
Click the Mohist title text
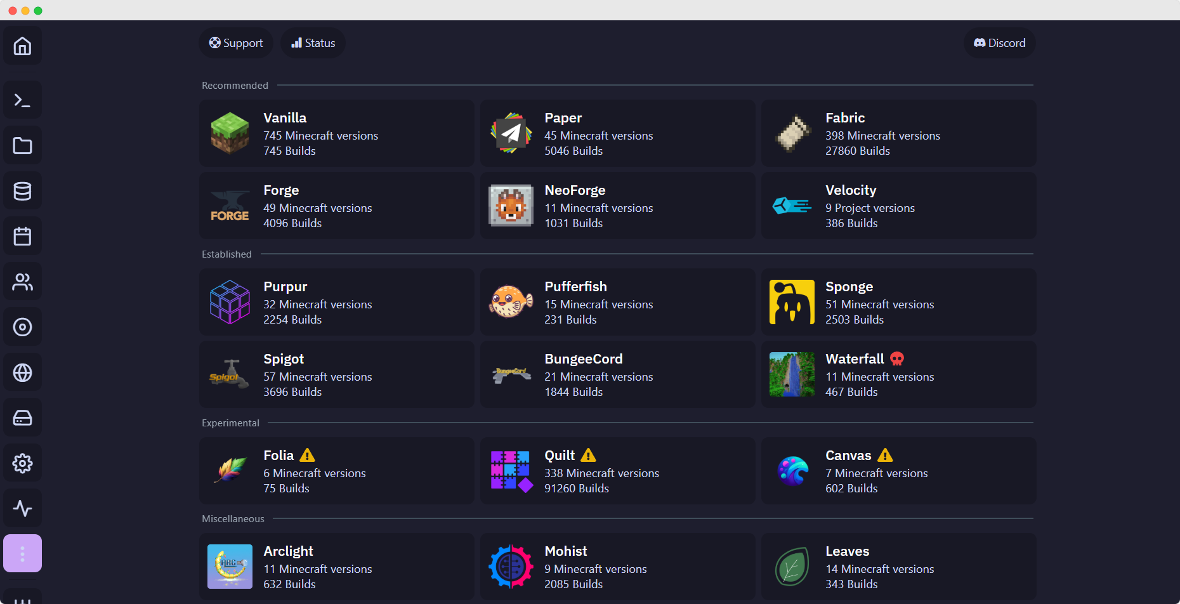click(566, 551)
